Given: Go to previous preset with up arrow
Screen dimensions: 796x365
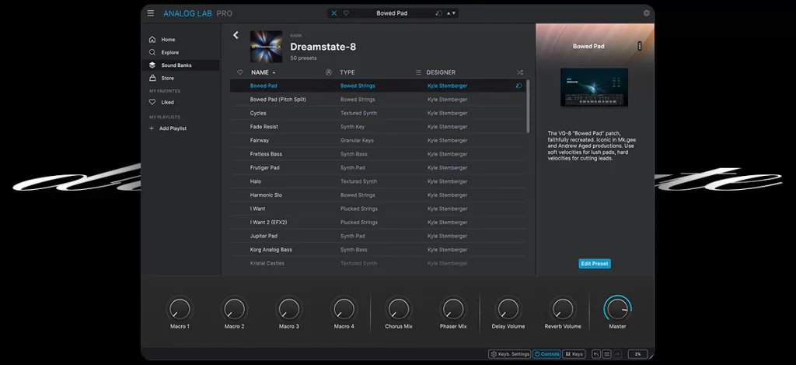Looking at the screenshot, I should 449,13.
